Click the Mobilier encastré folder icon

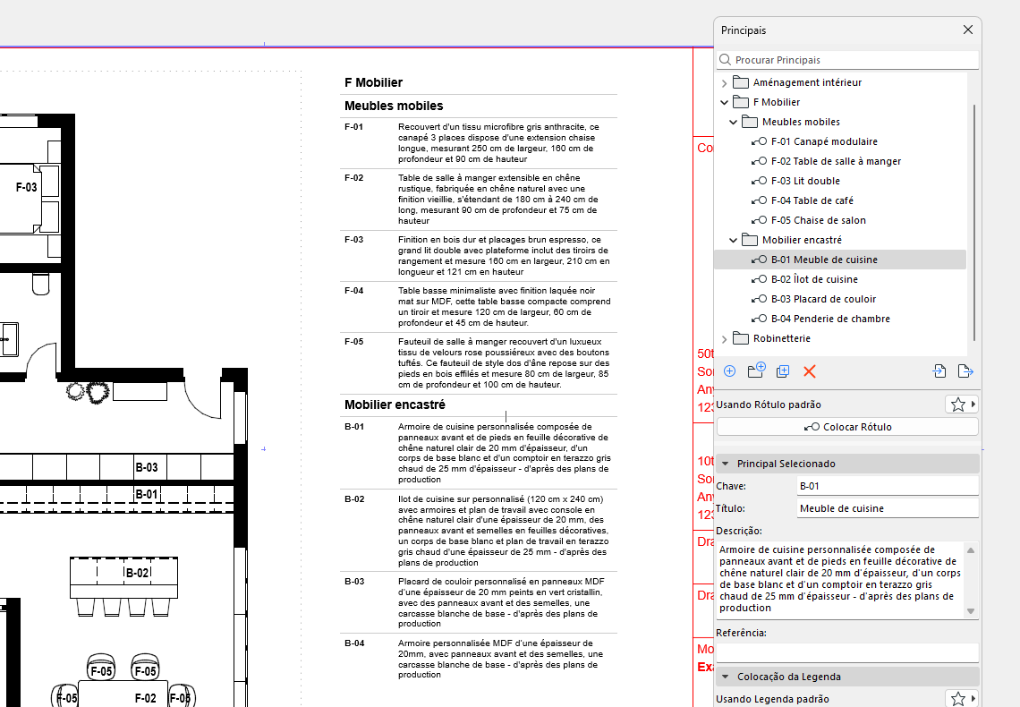pyautogui.click(x=750, y=240)
